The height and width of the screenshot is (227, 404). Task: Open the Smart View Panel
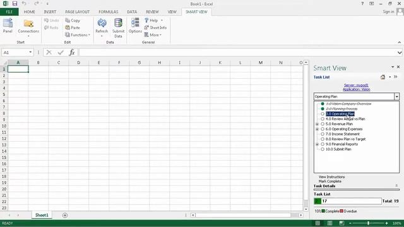pyautogui.click(x=8, y=26)
